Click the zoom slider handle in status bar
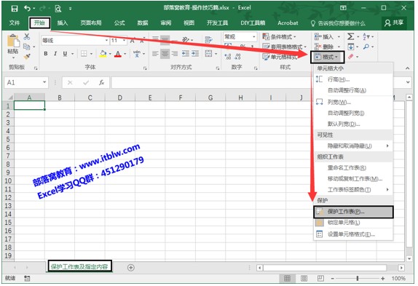 [x=358, y=279]
